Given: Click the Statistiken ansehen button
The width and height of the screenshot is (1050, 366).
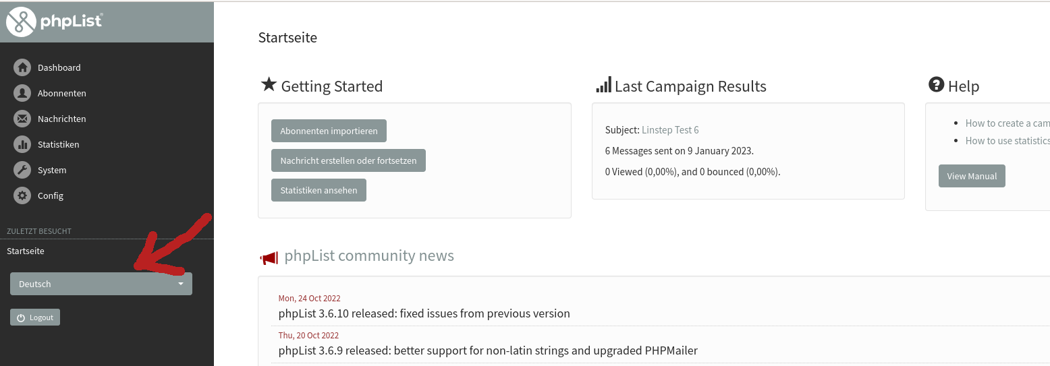Looking at the screenshot, I should (319, 190).
